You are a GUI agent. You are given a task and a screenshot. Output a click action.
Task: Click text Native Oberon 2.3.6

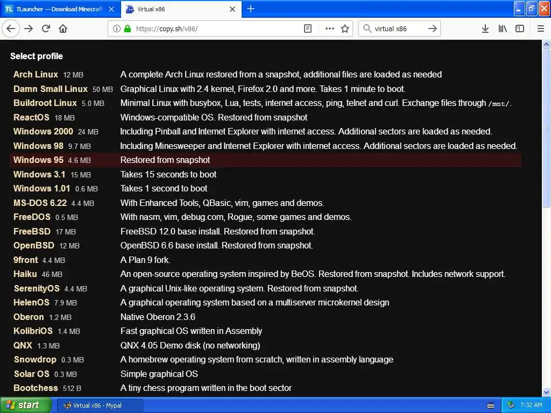coord(158,317)
